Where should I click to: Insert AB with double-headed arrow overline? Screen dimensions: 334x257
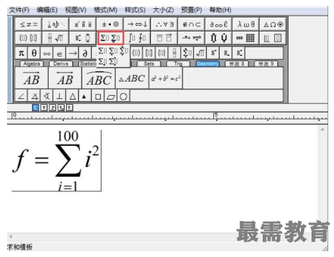65,78
